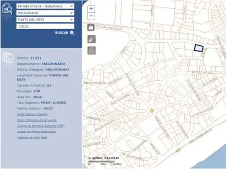This screenshot has height=169, width=226.
Task: Click the Padrón Anterior value 8927
Action: tap(48, 108)
